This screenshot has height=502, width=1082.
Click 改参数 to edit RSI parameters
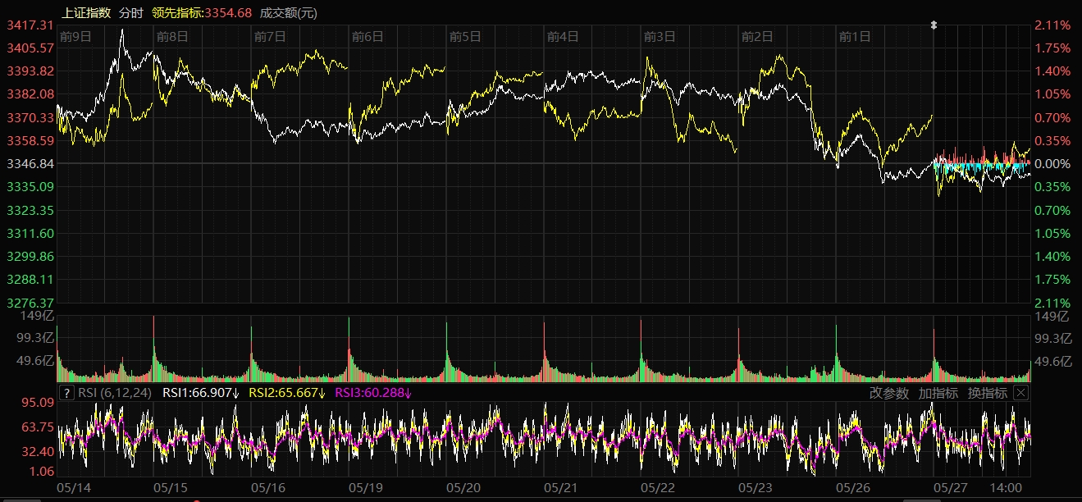[889, 393]
